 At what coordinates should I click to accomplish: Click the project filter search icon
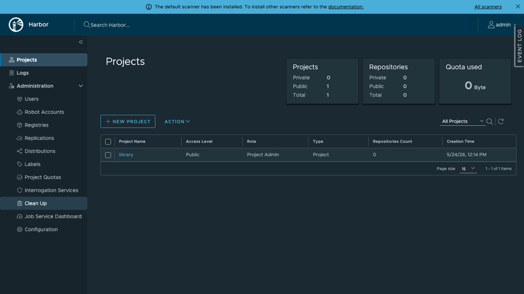pos(490,121)
